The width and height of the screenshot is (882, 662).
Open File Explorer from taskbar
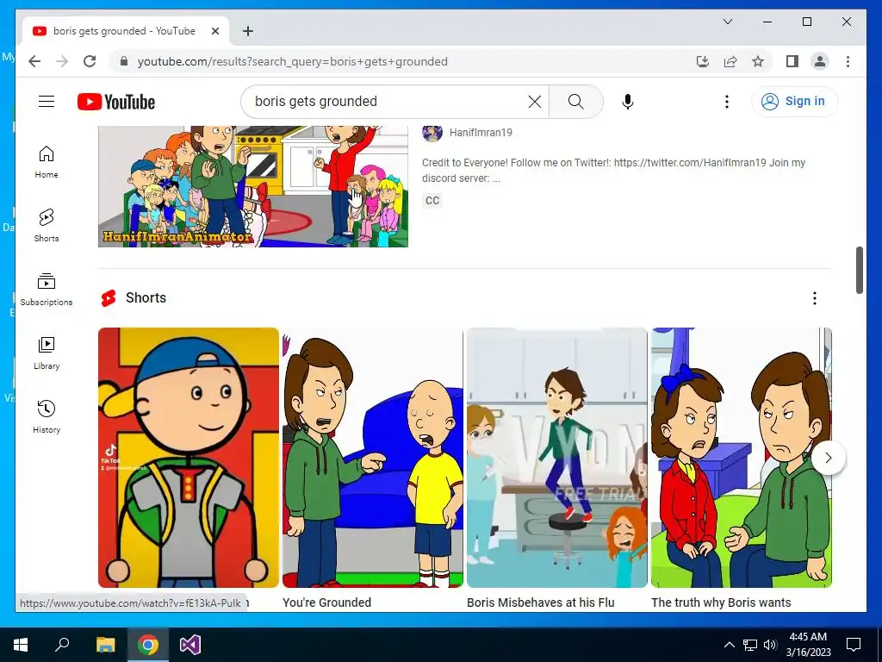point(105,645)
